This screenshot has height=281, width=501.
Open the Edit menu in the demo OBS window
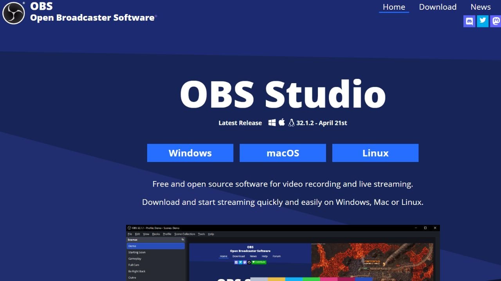(x=137, y=234)
